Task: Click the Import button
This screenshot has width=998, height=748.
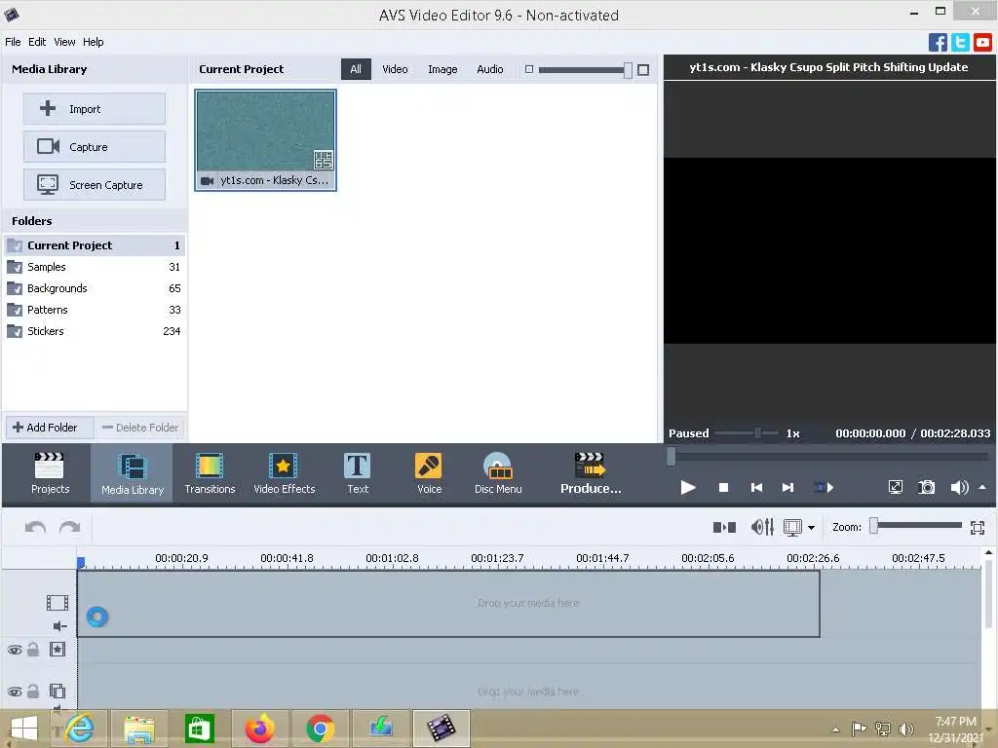Action: (95, 109)
